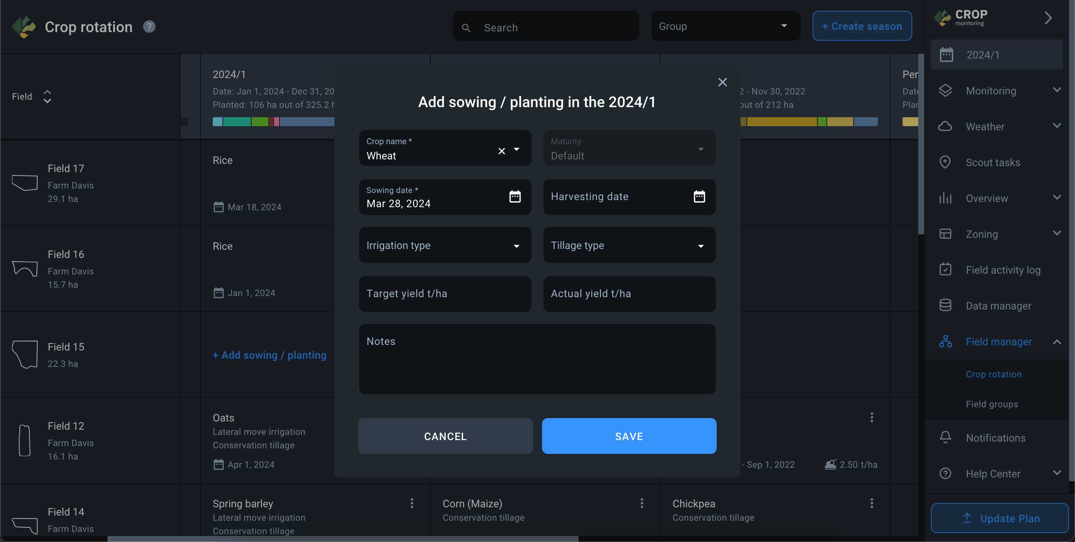This screenshot has height=542, width=1075.
Task: Open the Group dropdown
Action: (x=725, y=26)
